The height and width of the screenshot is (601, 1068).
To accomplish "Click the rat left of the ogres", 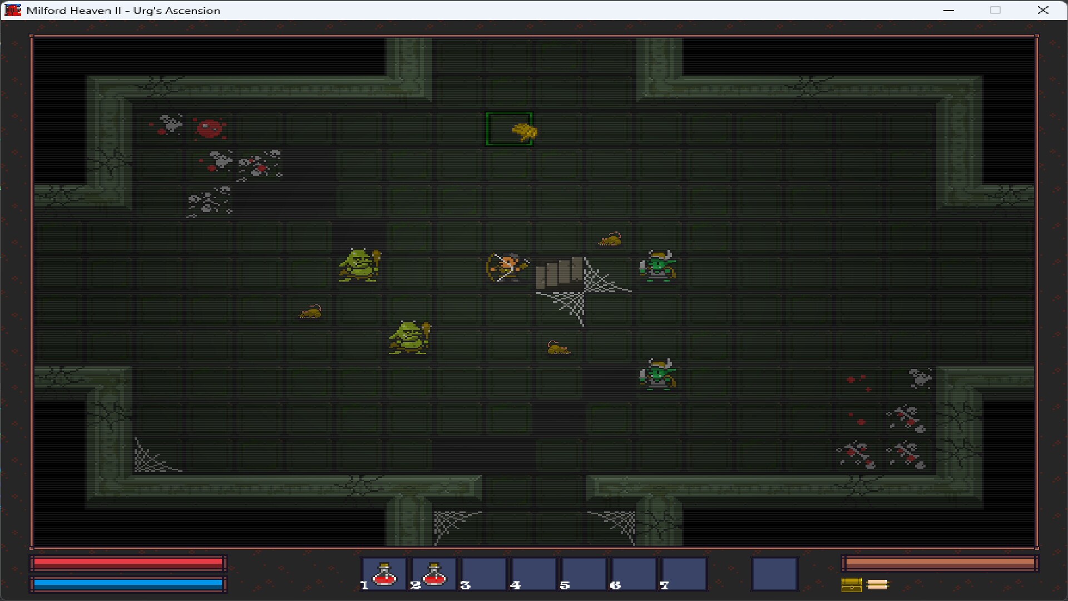I will [310, 312].
